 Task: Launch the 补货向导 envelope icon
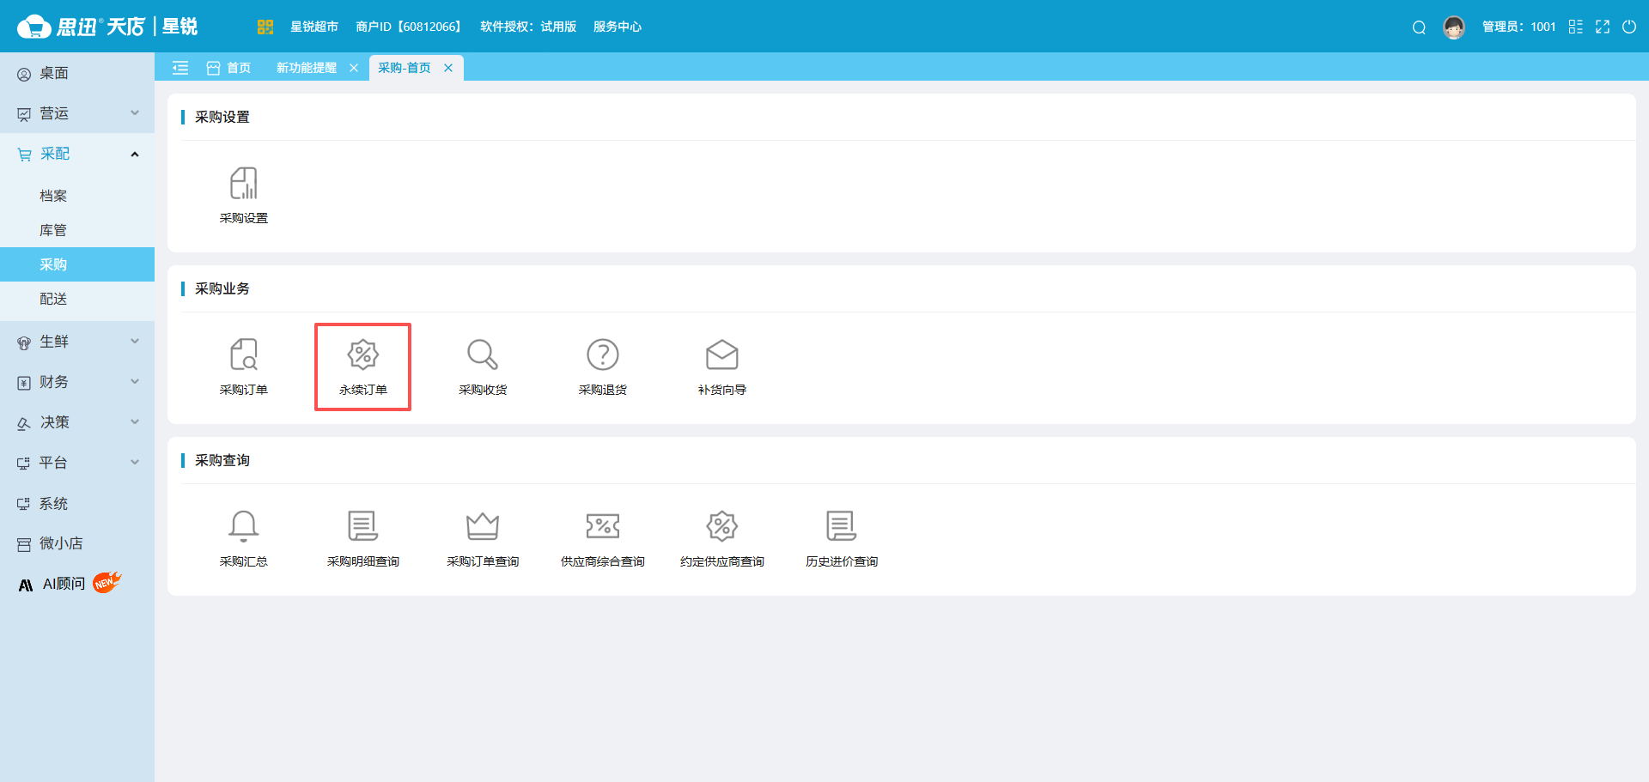coord(721,355)
